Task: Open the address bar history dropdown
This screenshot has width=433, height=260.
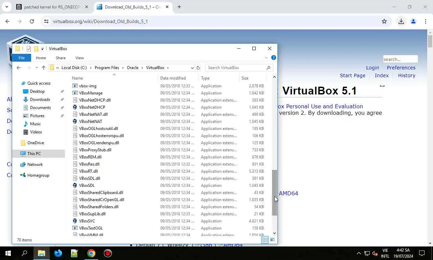Action: click(192, 68)
